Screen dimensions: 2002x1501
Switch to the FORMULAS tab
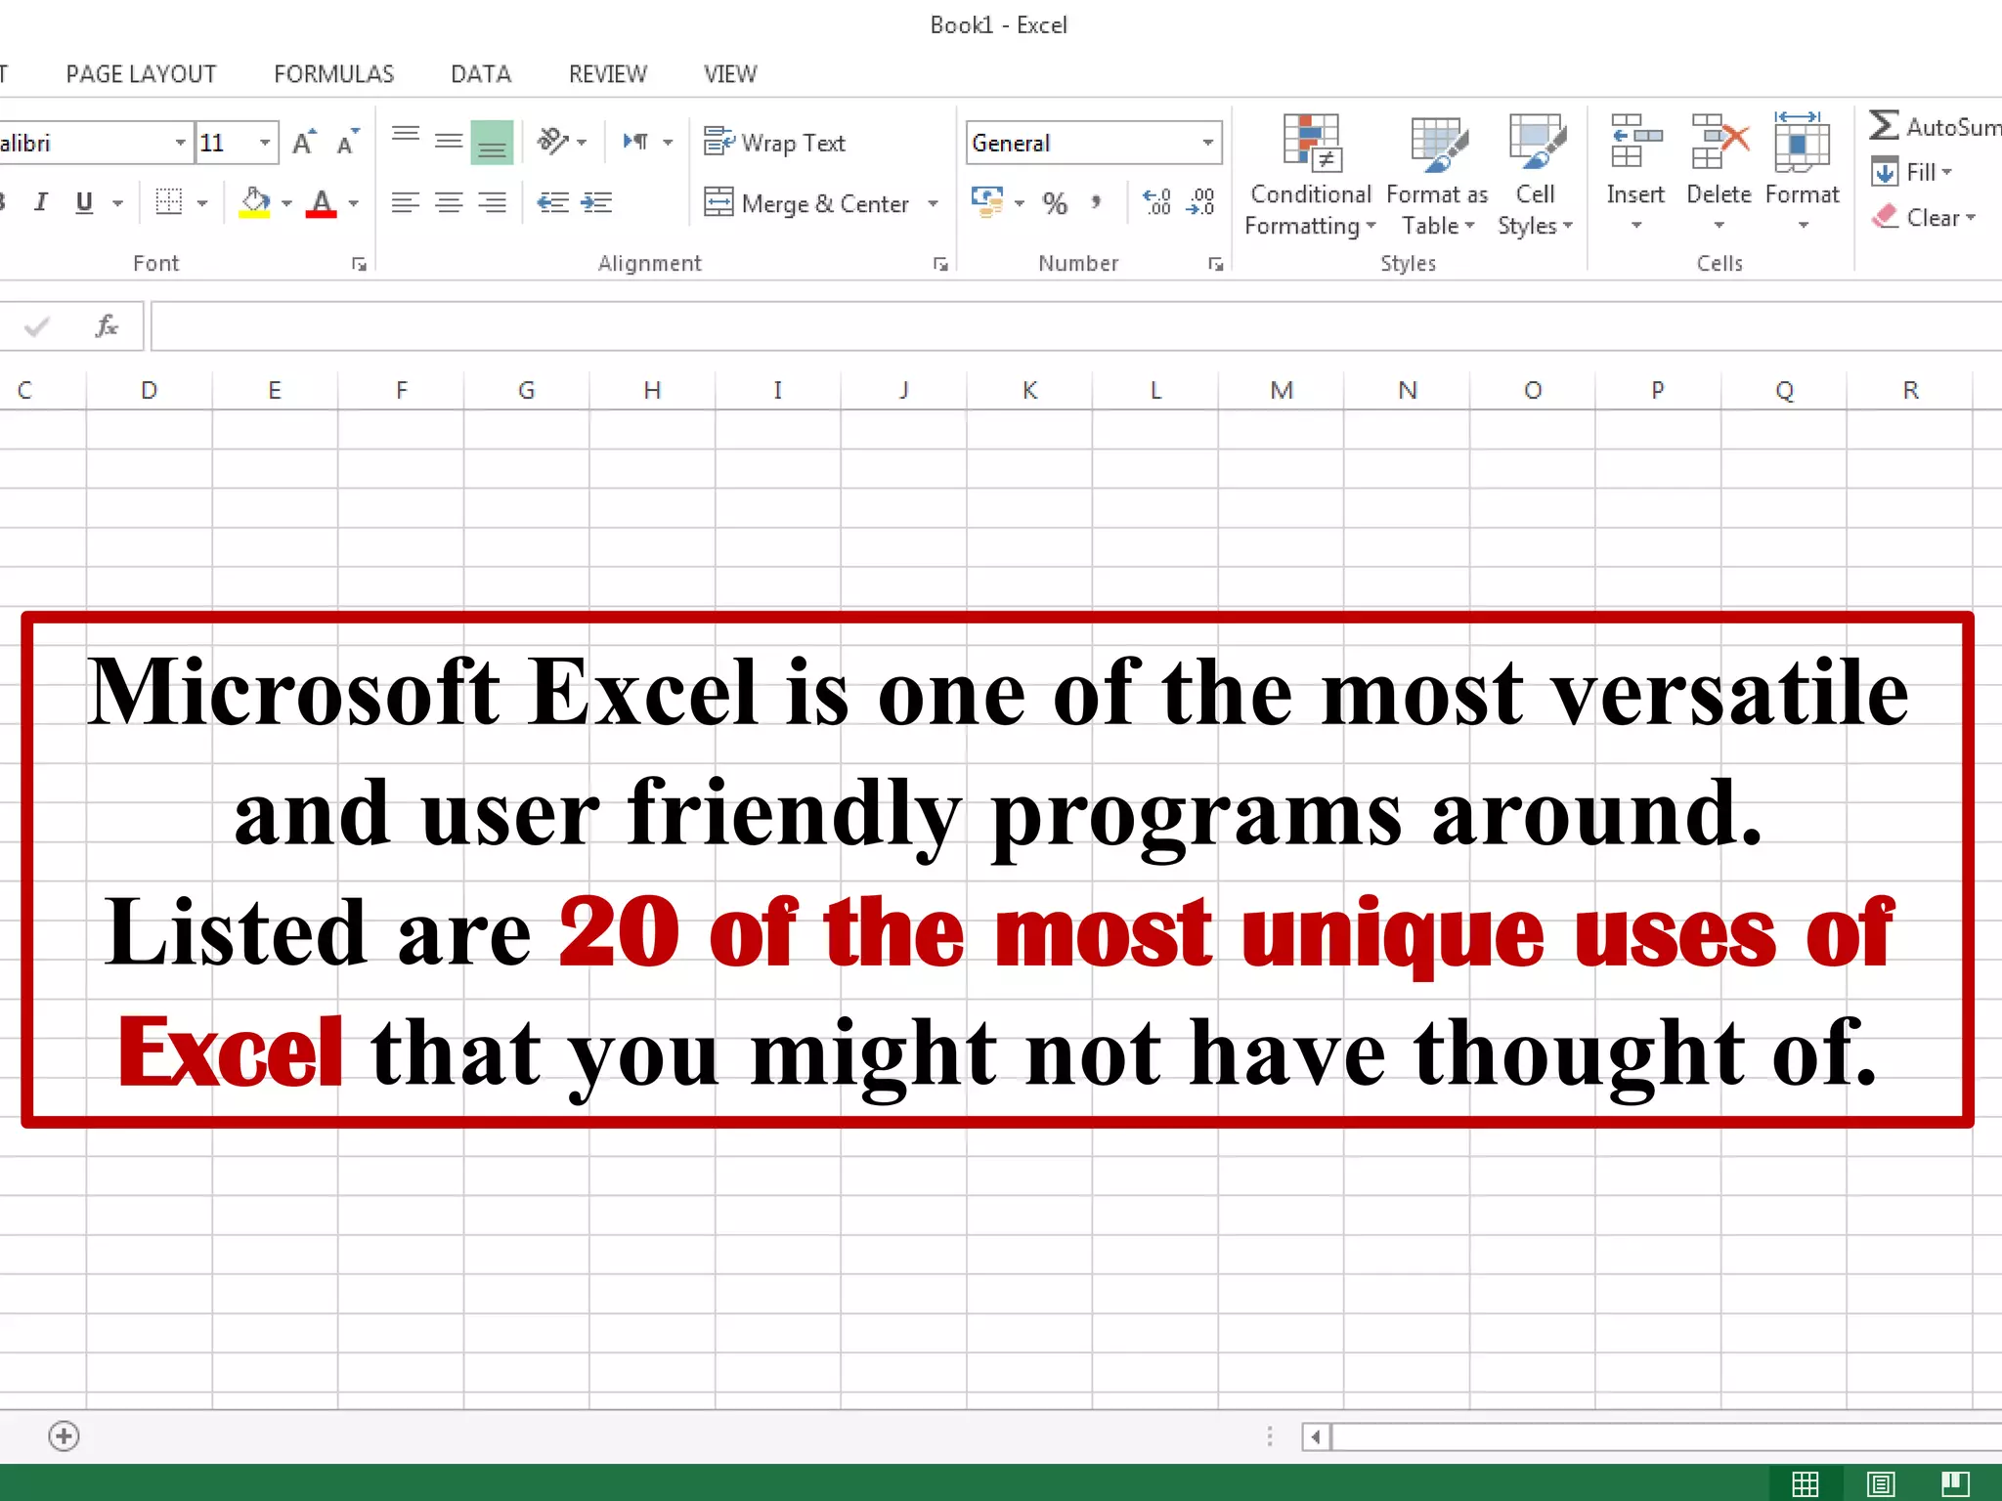tap(333, 74)
